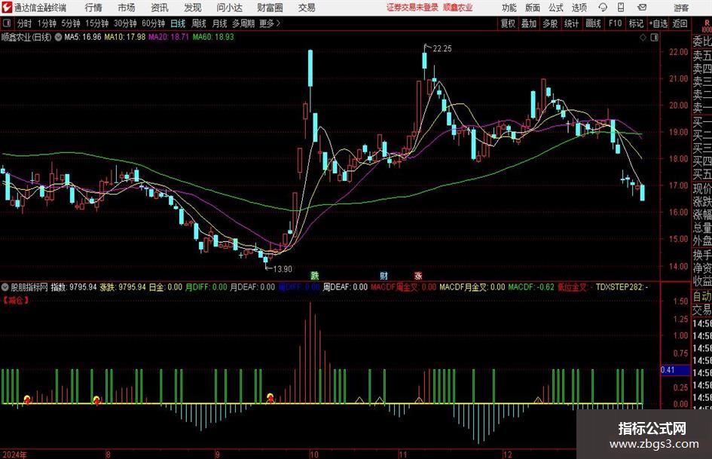Open the mobile phone version icon

pos(621,8)
